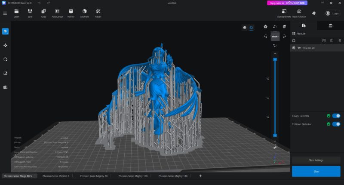Select Phrozen Sonic Mega 8K S tab
This screenshot has width=344, height=185.
18,176
